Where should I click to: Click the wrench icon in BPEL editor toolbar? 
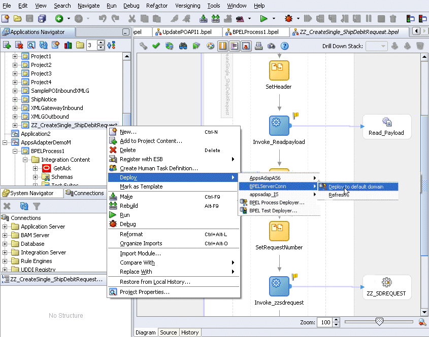(x=143, y=46)
